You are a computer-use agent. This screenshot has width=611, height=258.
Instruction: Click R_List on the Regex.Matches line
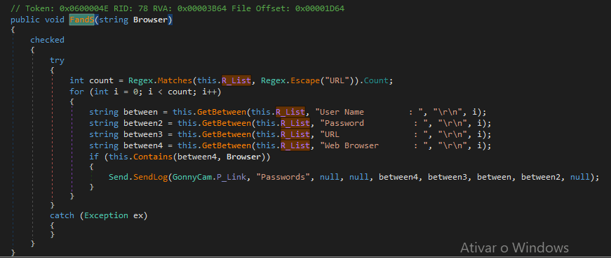tap(236, 80)
